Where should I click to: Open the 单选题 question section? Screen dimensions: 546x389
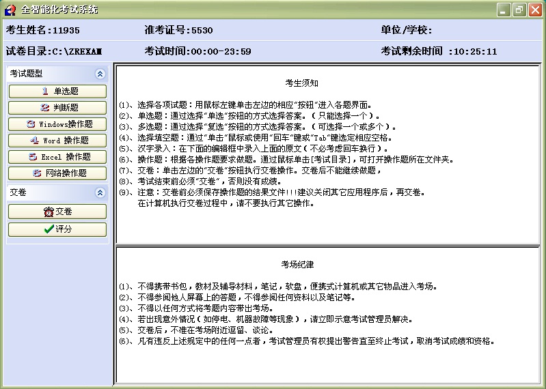(57, 91)
